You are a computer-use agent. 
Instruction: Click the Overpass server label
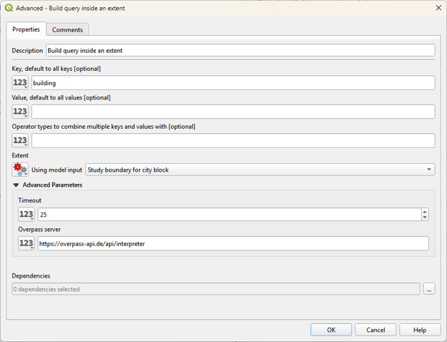tap(39, 229)
